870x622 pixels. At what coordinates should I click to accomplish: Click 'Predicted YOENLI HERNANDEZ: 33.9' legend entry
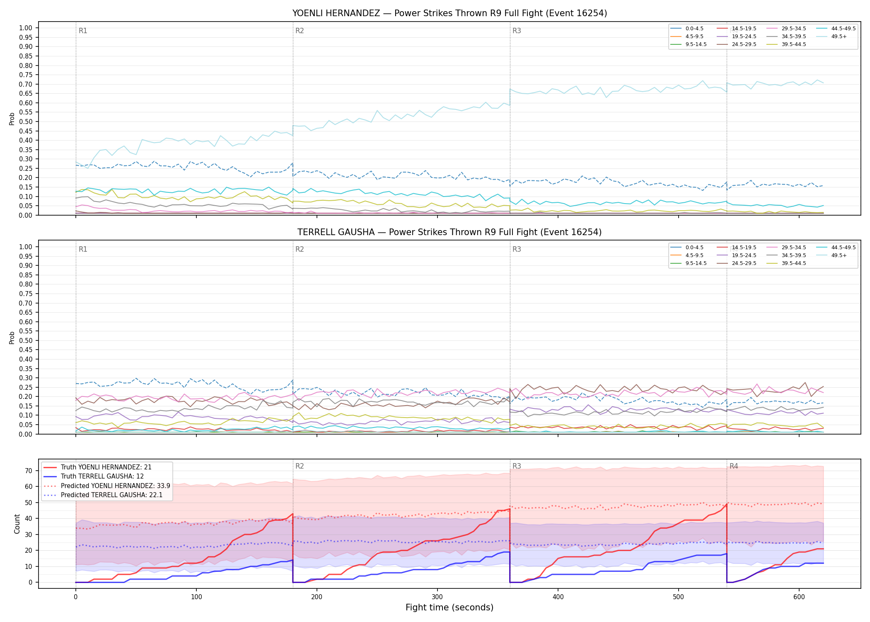107,486
